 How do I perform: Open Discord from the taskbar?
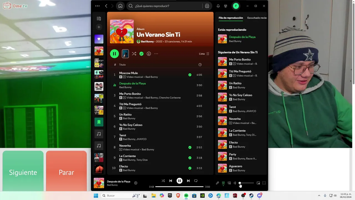[260, 196]
